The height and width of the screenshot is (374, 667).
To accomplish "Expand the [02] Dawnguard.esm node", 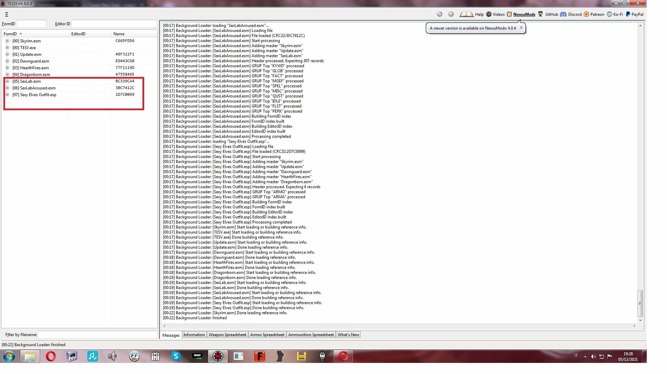I will (7, 61).
